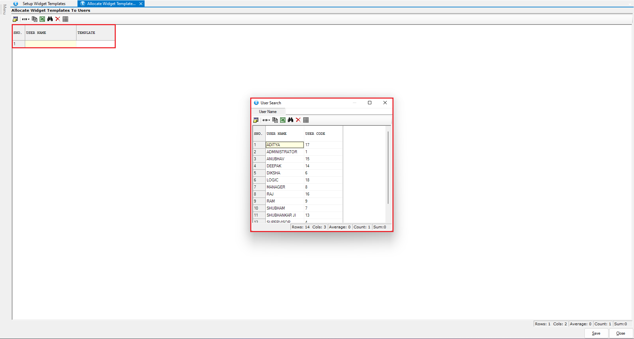Open the vertical Menu side panel
634x339 pixels.
4,9
